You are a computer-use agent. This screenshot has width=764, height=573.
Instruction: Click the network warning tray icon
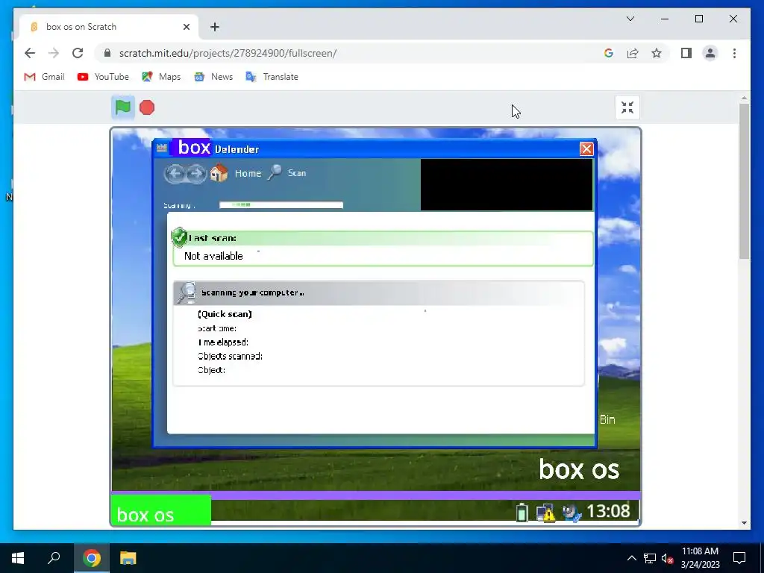tap(545, 513)
